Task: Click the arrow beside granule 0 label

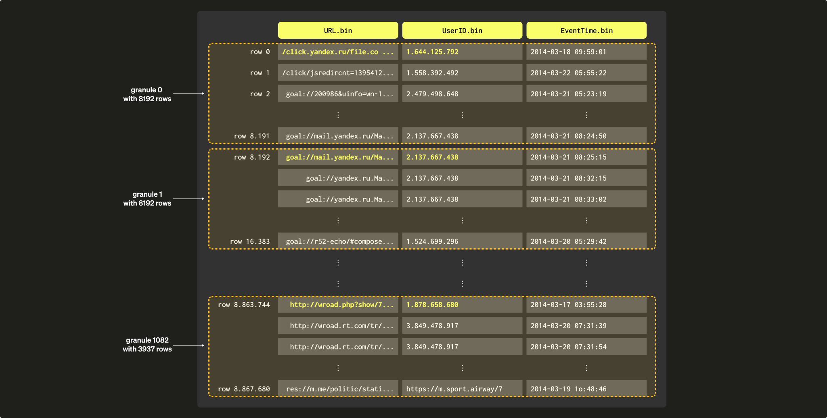Action: 188,94
